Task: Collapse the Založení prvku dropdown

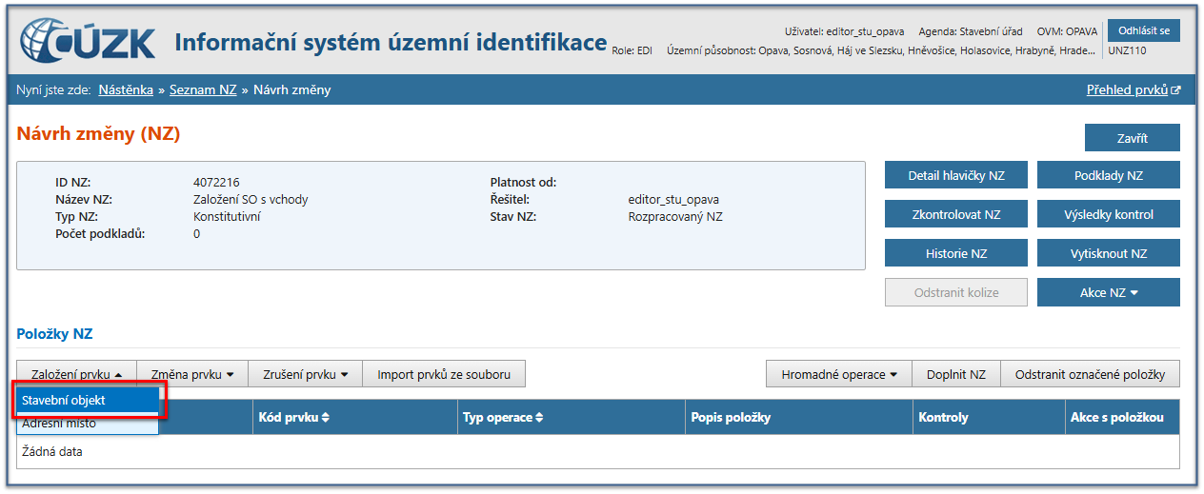Action: coord(76,374)
